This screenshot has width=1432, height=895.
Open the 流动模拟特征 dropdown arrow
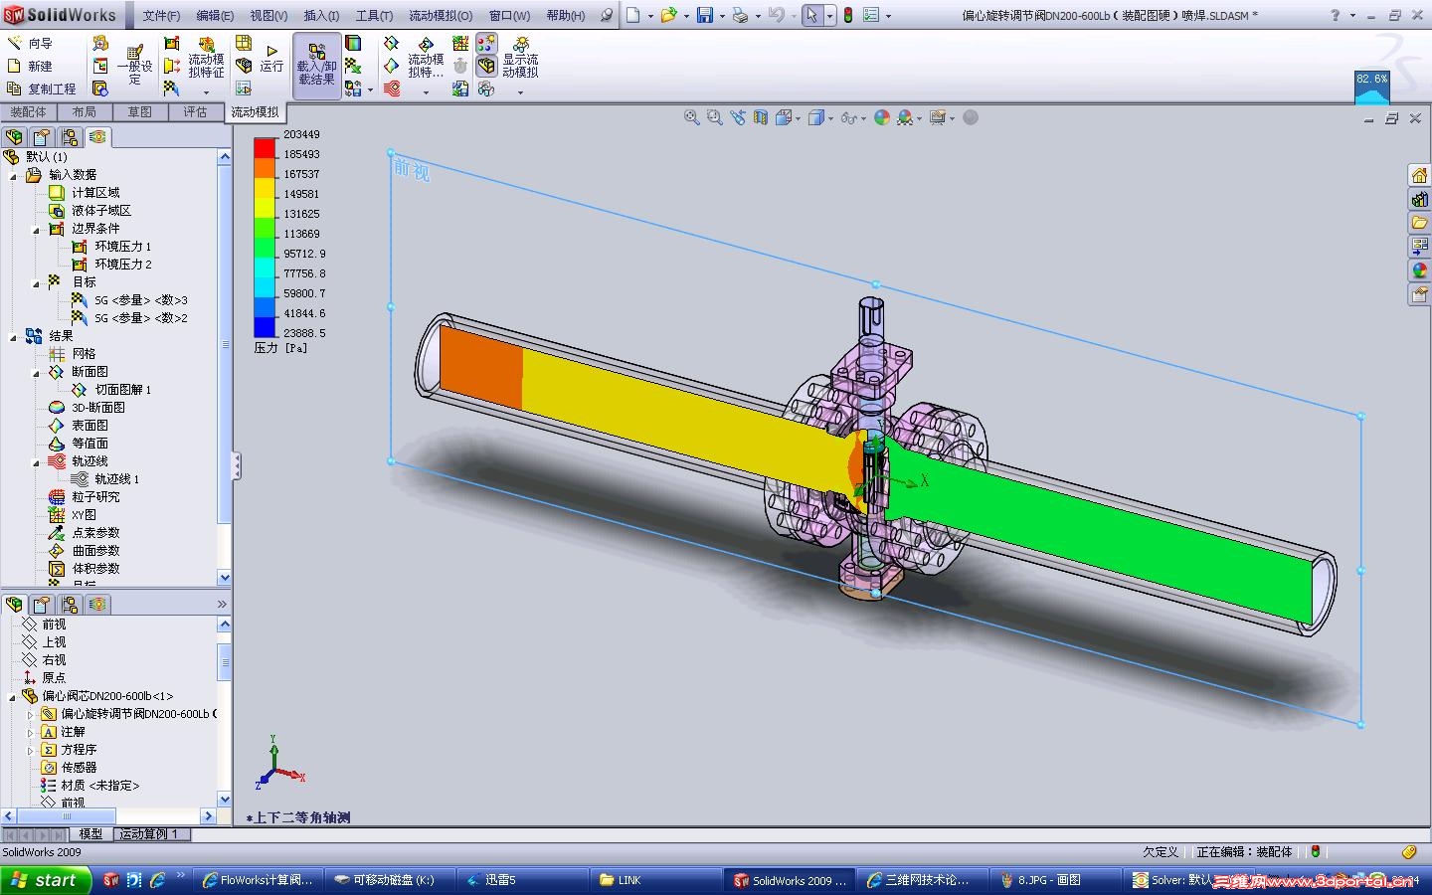[206, 91]
